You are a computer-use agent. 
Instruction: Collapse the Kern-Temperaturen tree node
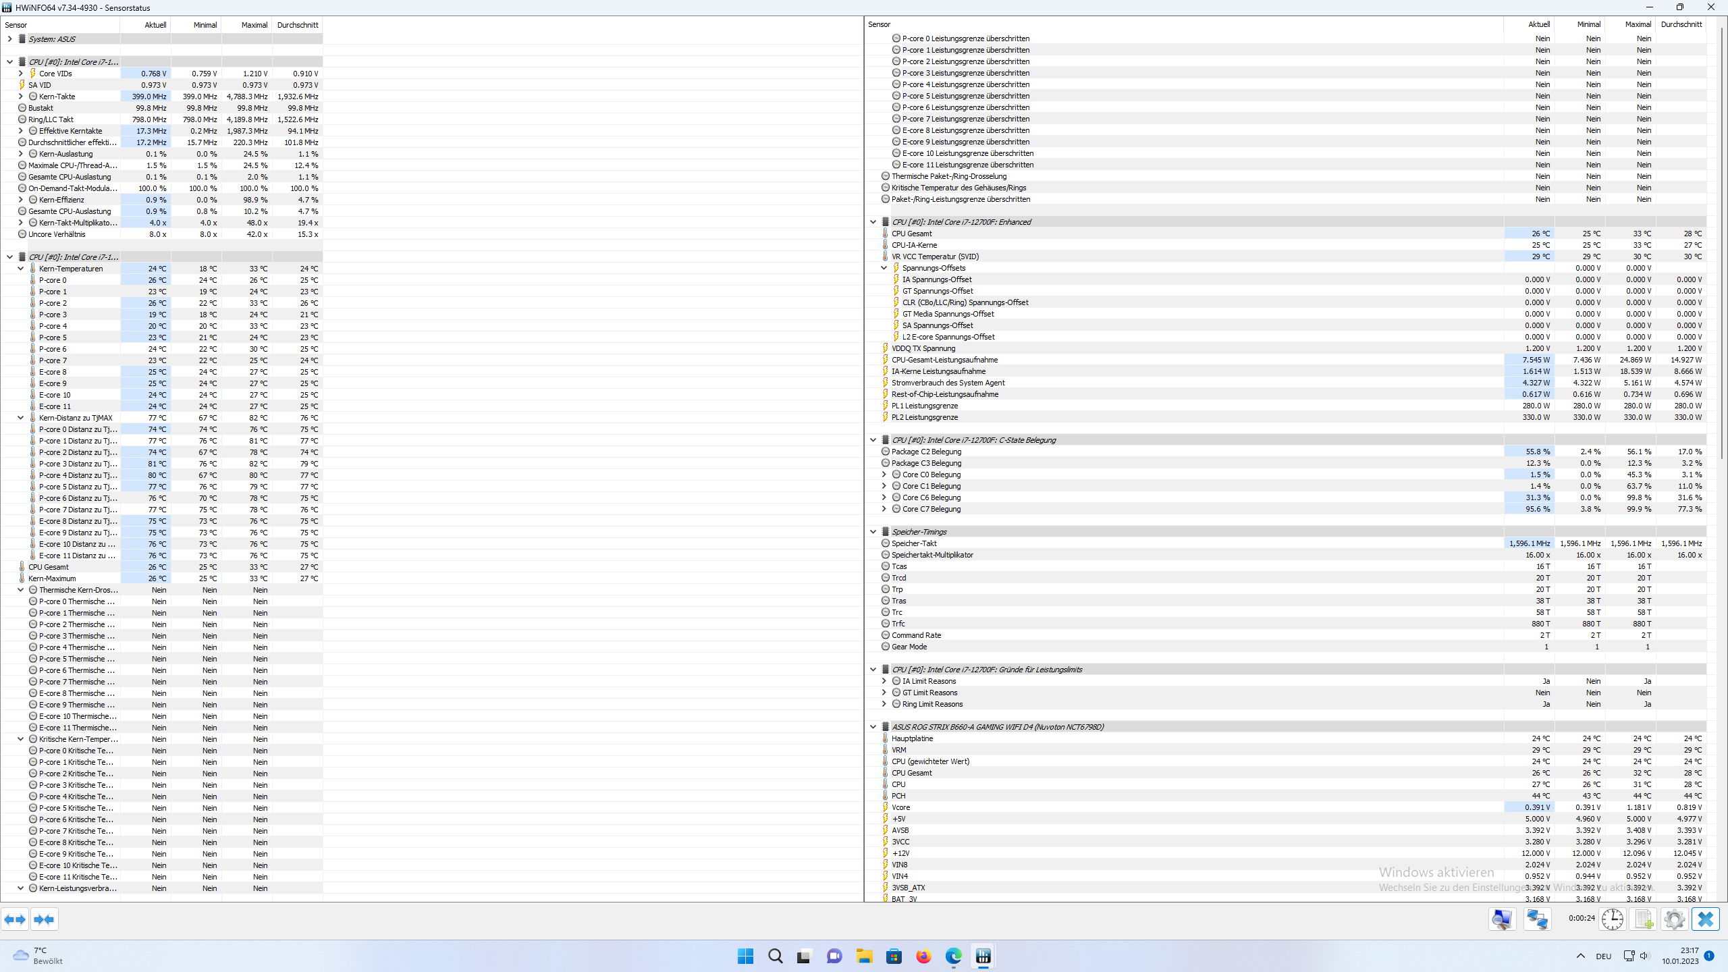pyautogui.click(x=21, y=269)
